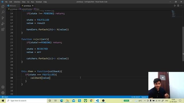Open the Extensions view
Image resolution: width=184 pixels, height=103 pixels.
click(x=3, y=29)
